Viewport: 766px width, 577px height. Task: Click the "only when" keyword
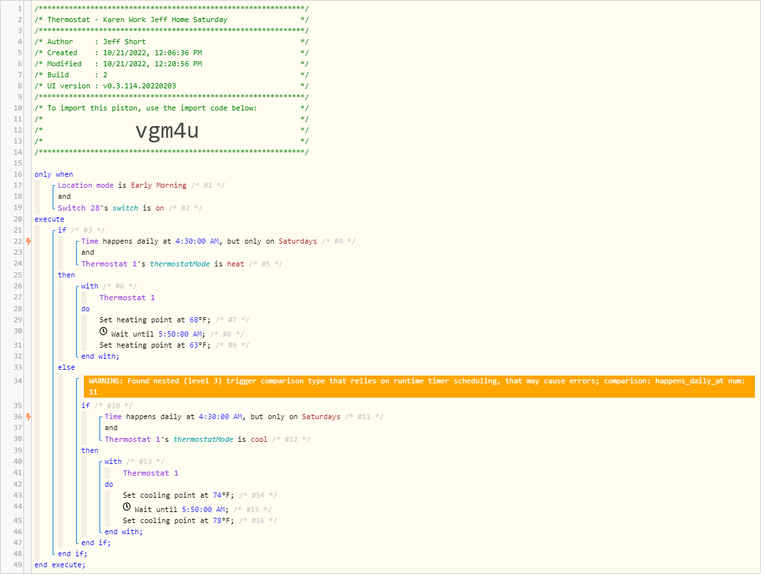53,173
